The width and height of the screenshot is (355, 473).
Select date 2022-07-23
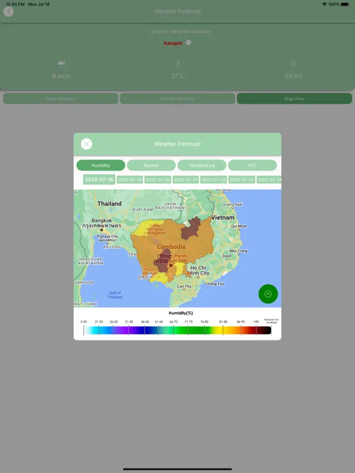pyautogui.click(x=242, y=180)
